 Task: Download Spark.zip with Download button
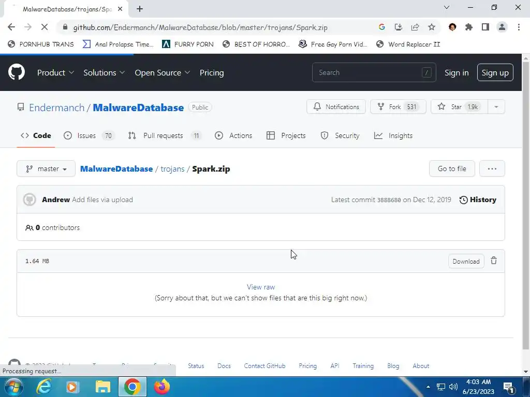click(466, 261)
